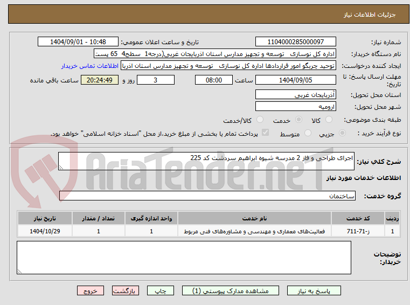Click the description textarea resize grip
This screenshot has width=410, height=305.
tap(61, 168)
